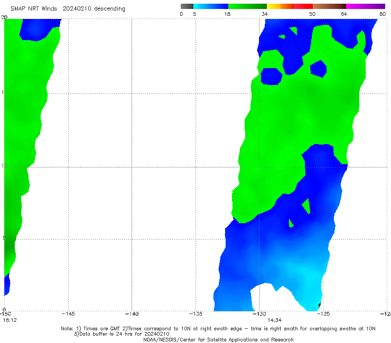Click the color bar label '18'
391x343 pixels.
pos(227,14)
